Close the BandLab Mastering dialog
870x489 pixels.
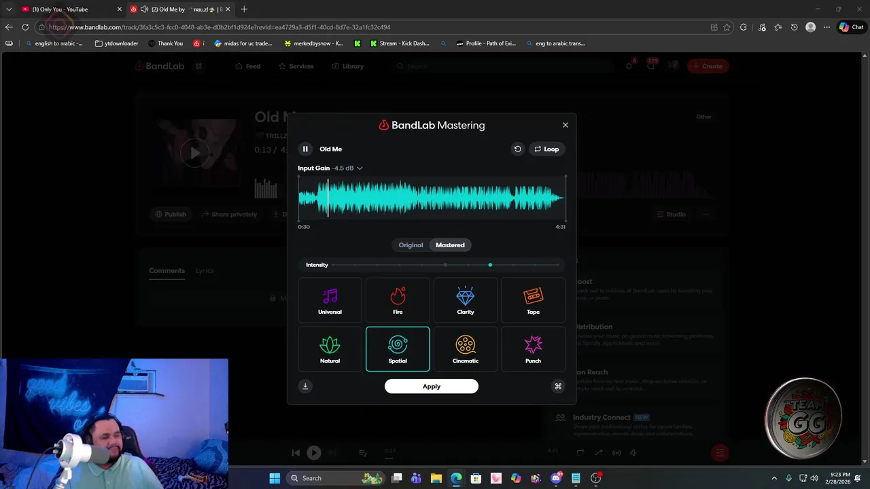tap(565, 125)
